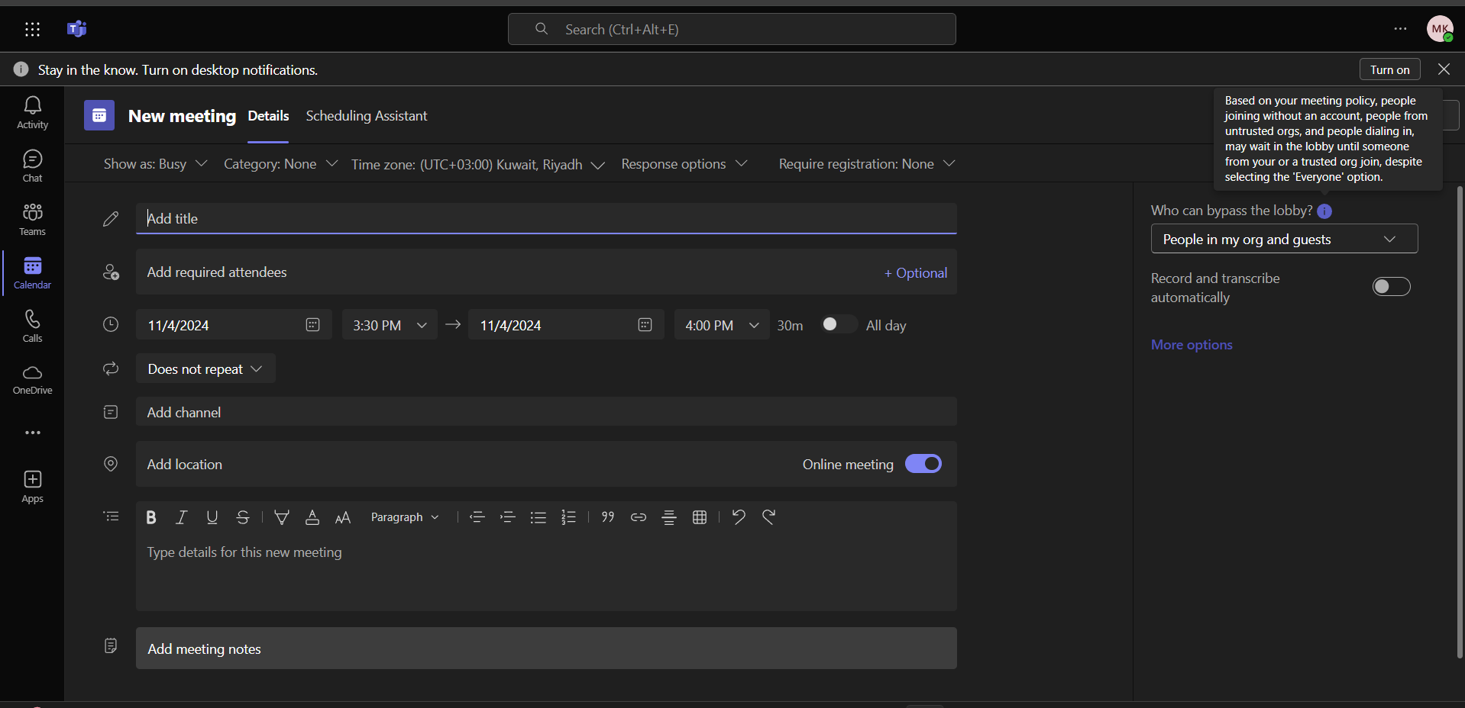Open Chat from the left sidebar

[x=32, y=166]
